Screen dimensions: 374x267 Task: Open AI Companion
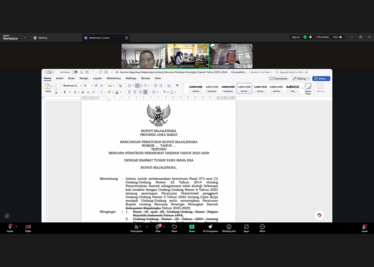tap(210, 227)
